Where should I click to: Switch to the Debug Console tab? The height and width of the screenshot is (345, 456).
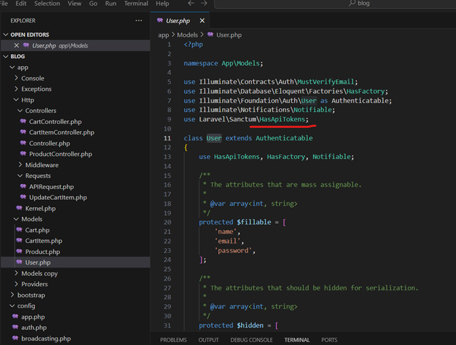pos(251,340)
